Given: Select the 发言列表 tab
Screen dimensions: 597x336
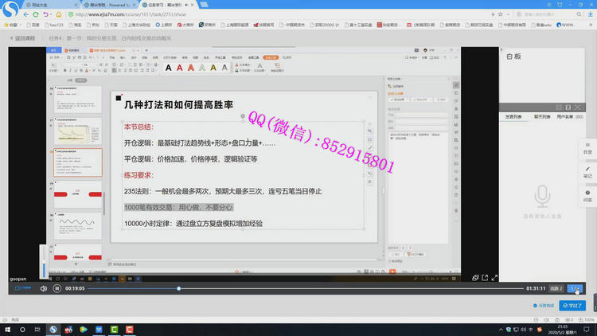Looking at the screenshot, I should click(x=514, y=117).
